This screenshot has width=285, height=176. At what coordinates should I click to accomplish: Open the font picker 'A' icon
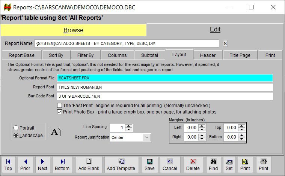click(x=55, y=132)
